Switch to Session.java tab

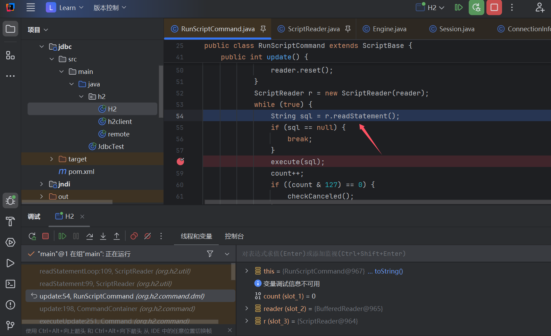[x=452, y=29]
